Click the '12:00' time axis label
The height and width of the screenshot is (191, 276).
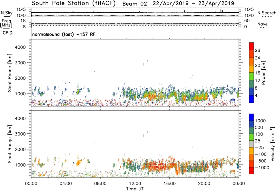pyautogui.click(x=135, y=184)
